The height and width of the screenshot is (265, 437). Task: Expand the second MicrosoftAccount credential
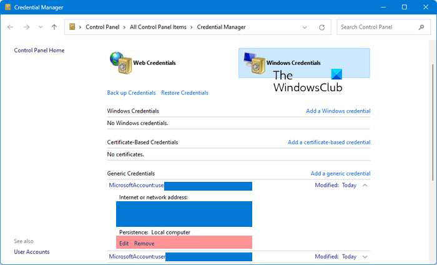(x=365, y=257)
